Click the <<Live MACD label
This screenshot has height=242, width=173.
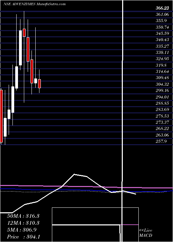coord(146,233)
